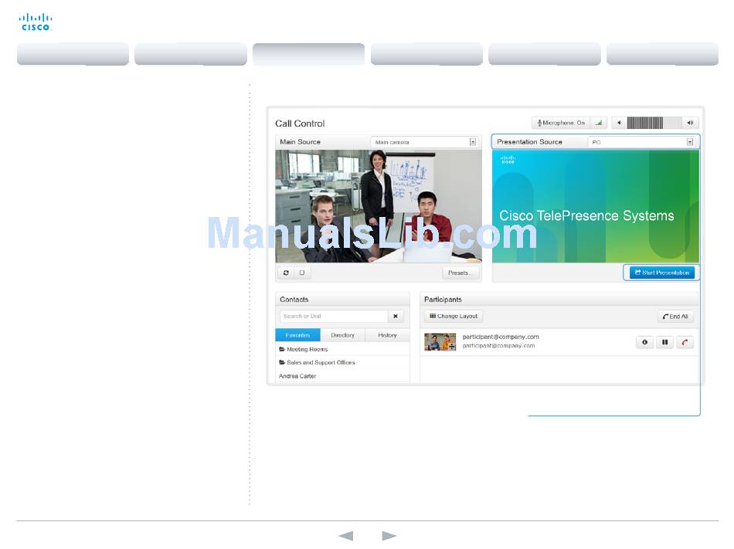Select participant@company.com name text
The width and height of the screenshot is (734, 549).
pyautogui.click(x=501, y=337)
